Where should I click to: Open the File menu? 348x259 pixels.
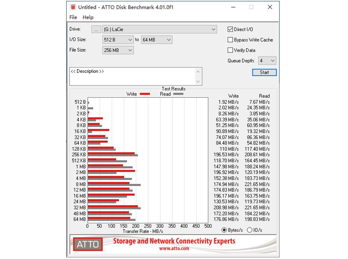pos(73,17)
